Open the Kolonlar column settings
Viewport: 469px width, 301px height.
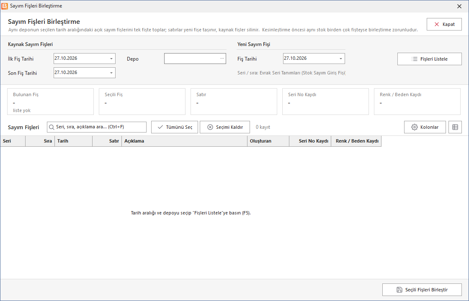coord(425,127)
